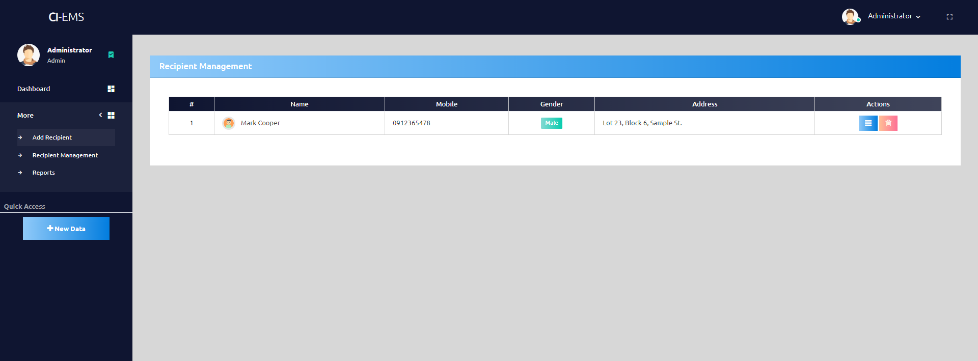Click row number 1 cell
978x361 pixels.
tap(192, 123)
